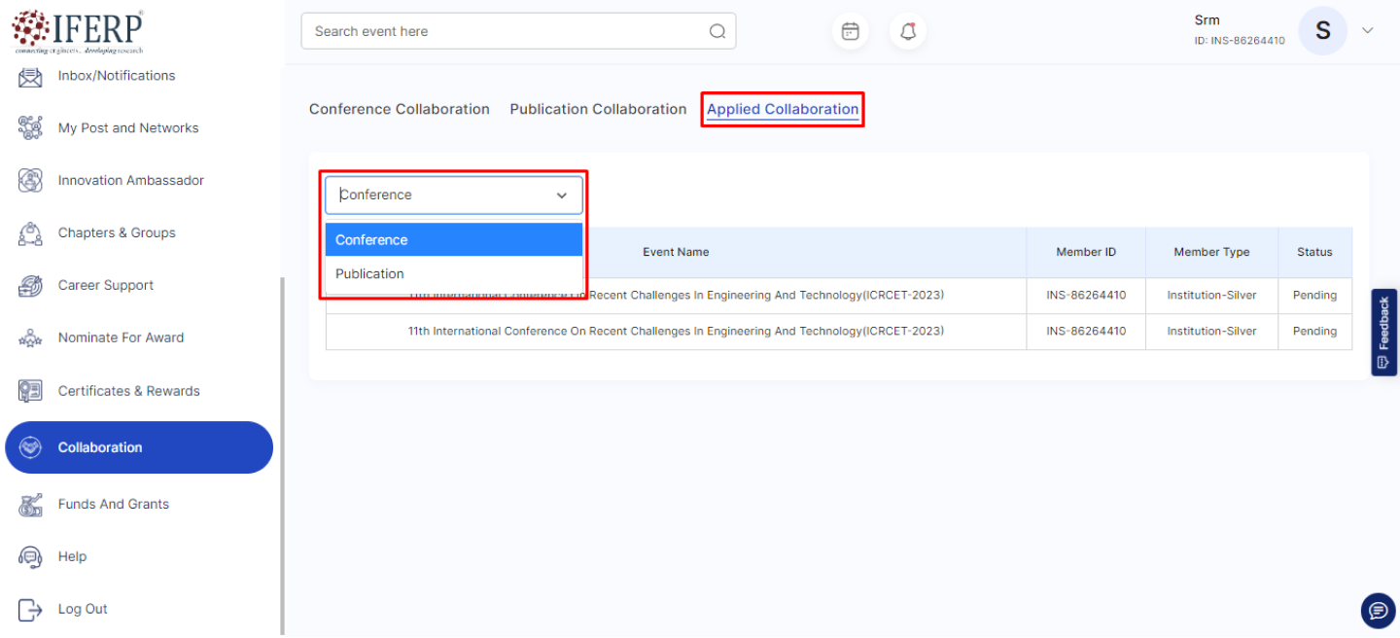Image resolution: width=1400 pixels, height=638 pixels.
Task: Click the Help headset icon
Action: (31, 556)
